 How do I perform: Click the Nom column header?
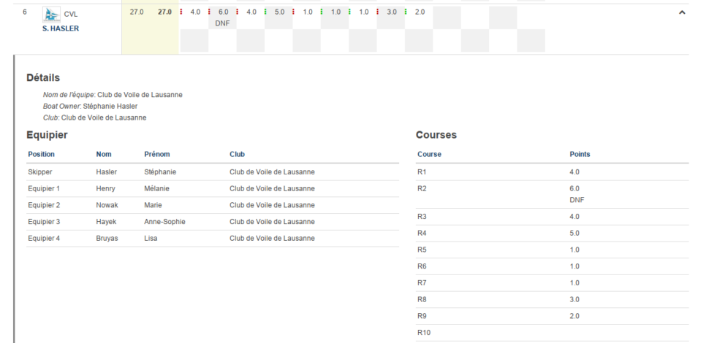pos(104,154)
